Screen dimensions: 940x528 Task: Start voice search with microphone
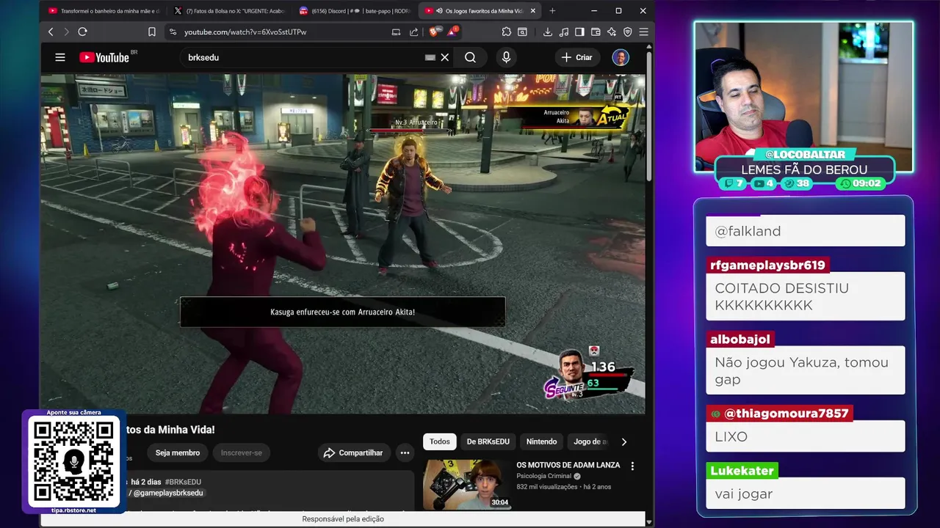pos(506,57)
